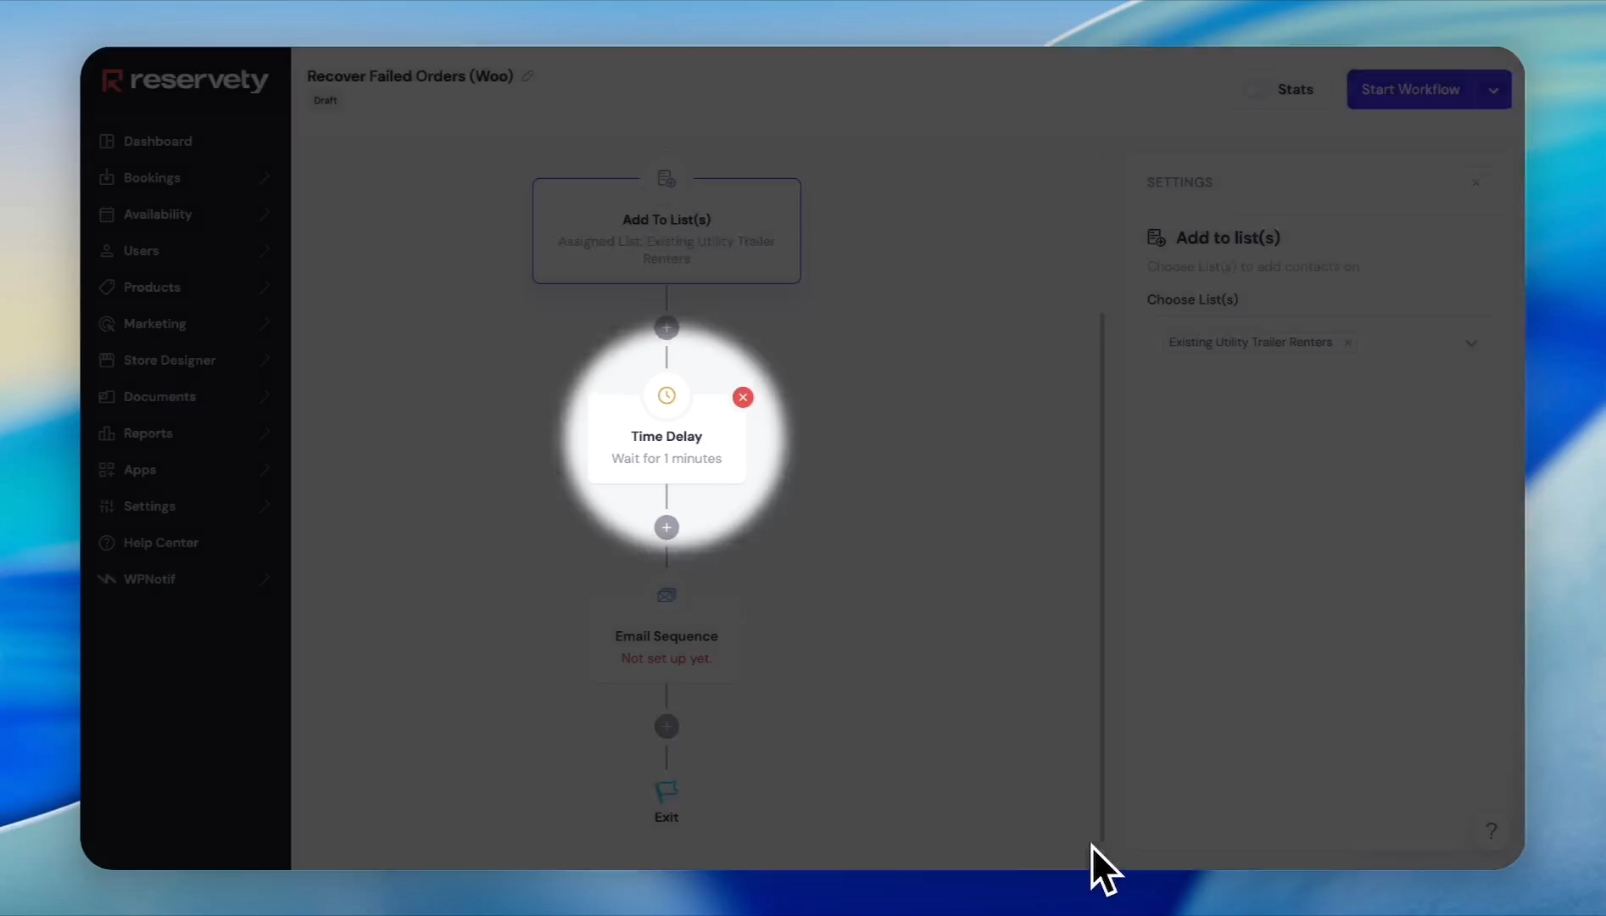The image size is (1606, 916).
Task: Click the Draft status badge
Action: (x=325, y=100)
